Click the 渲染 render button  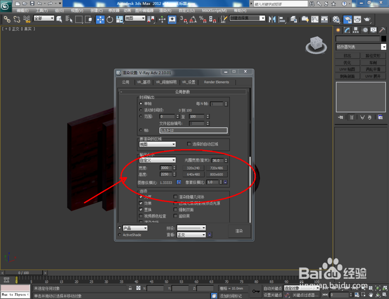tap(239, 231)
